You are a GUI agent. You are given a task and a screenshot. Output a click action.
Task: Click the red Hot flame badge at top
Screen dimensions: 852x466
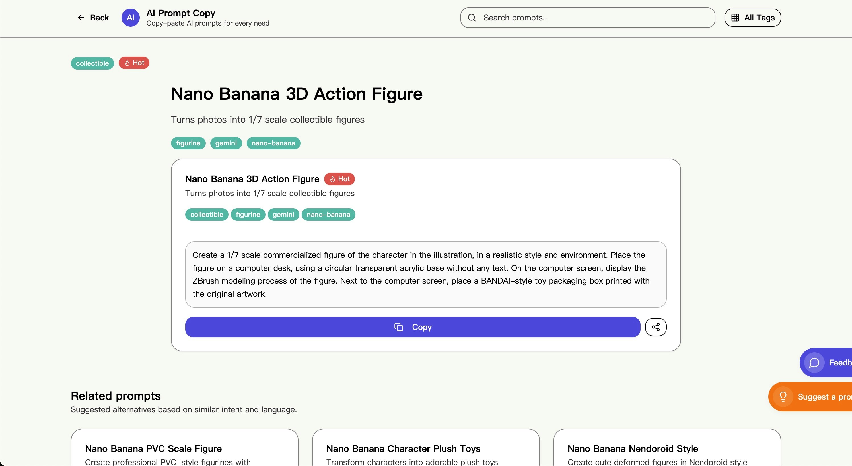click(134, 63)
